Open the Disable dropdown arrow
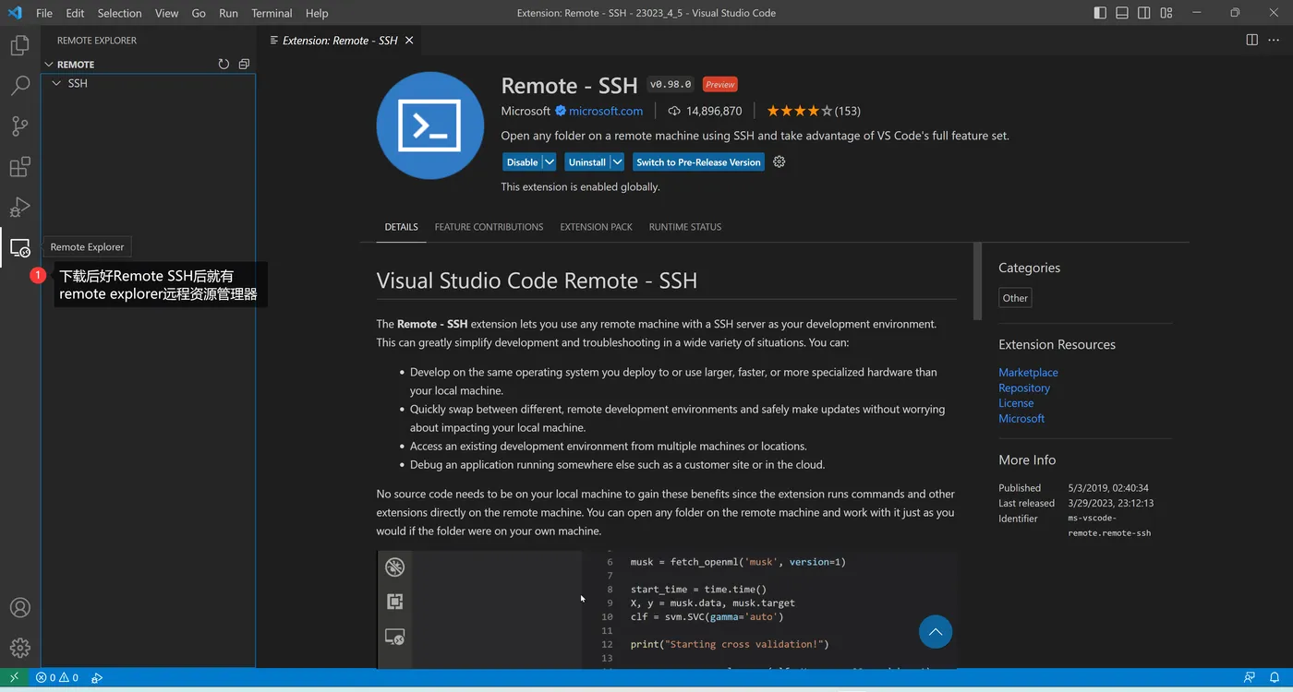Screen dimensions: 1293x692 550,161
